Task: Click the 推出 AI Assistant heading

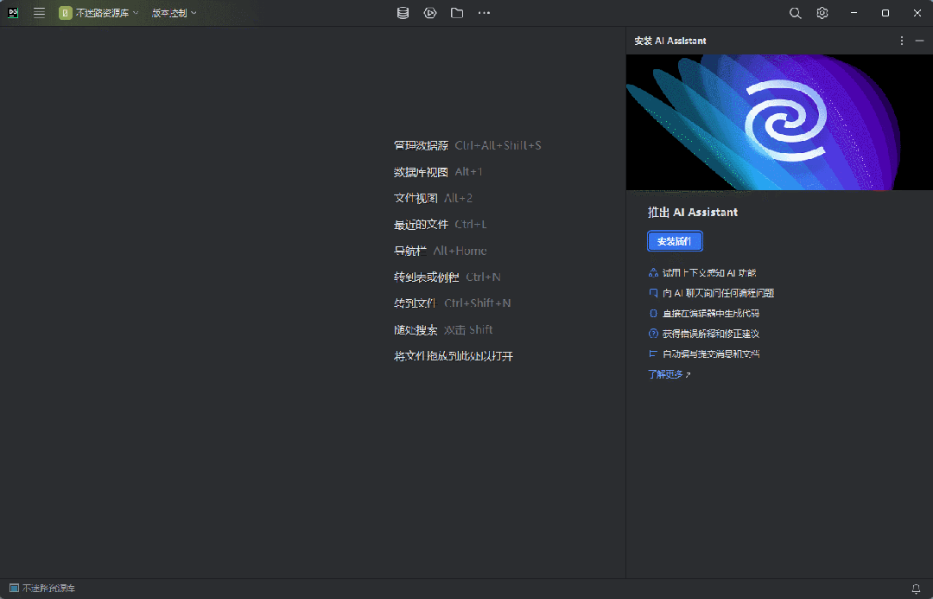Action: point(693,213)
